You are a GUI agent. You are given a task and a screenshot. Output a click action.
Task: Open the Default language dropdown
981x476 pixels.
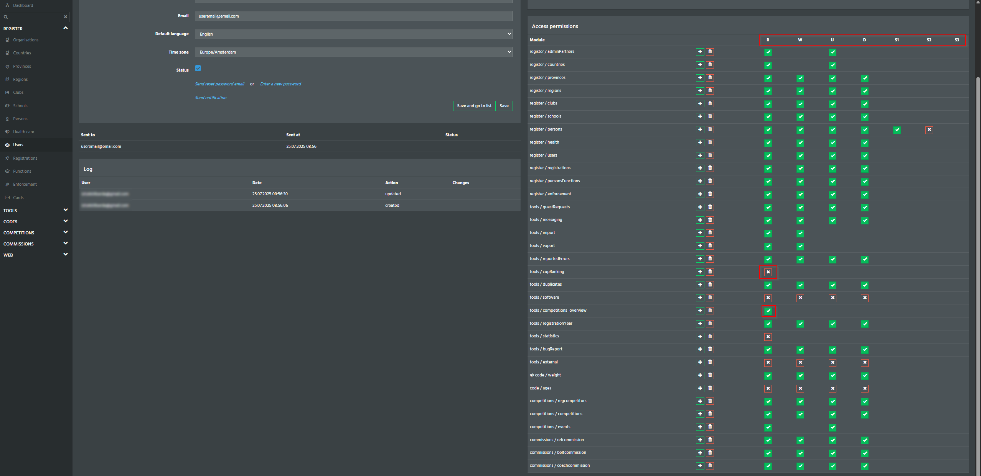[x=353, y=34]
